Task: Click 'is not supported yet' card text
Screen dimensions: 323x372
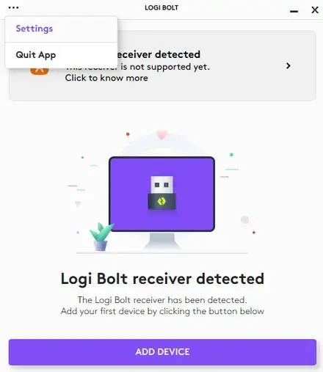Action: click(165, 67)
